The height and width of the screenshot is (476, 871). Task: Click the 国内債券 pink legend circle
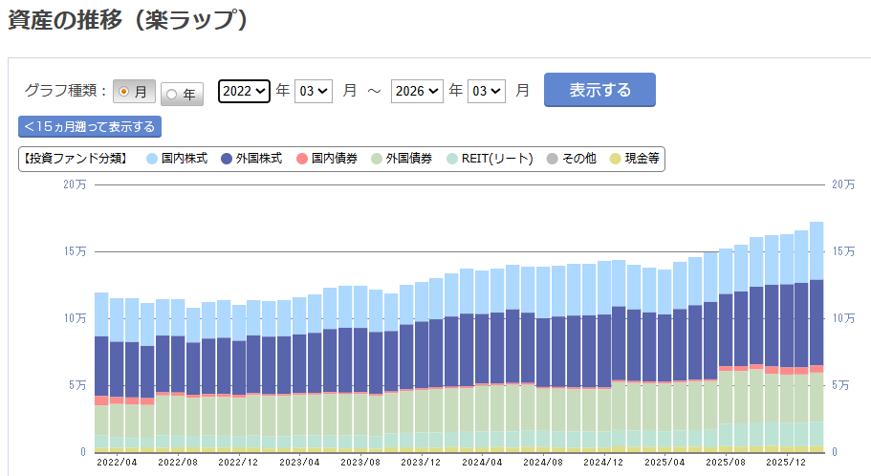pyautogui.click(x=301, y=159)
